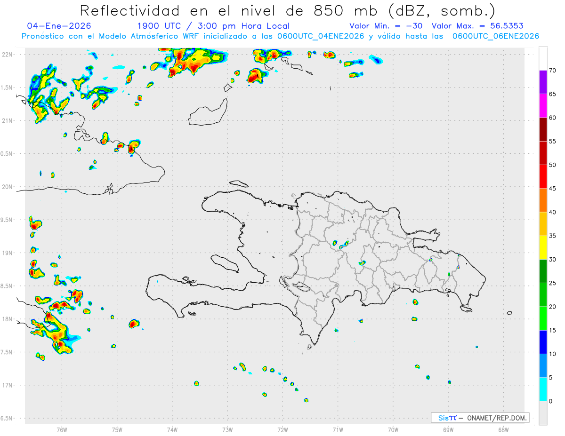Click the longitude label '75W'

click(x=117, y=429)
